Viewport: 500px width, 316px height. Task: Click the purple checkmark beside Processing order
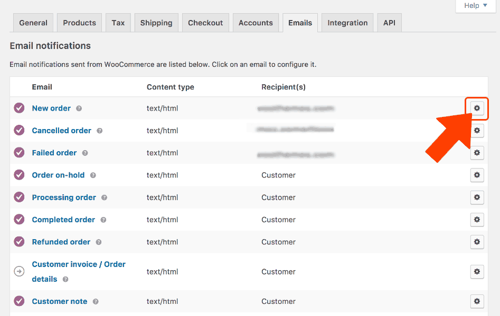(x=19, y=197)
